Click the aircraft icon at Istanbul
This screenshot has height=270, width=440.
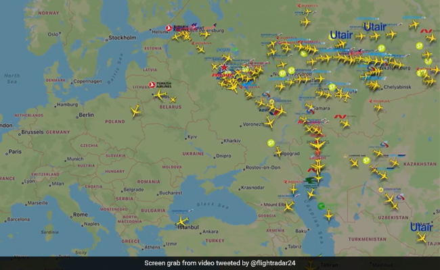tap(182, 221)
